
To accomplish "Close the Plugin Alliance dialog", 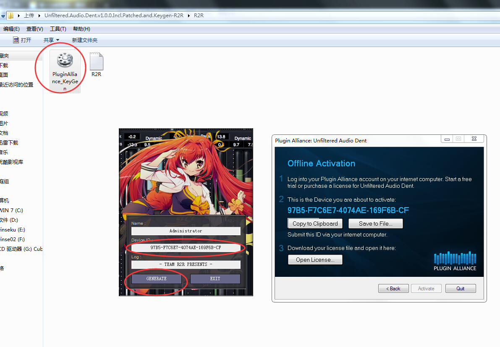I will pyautogui.click(x=474, y=139).
